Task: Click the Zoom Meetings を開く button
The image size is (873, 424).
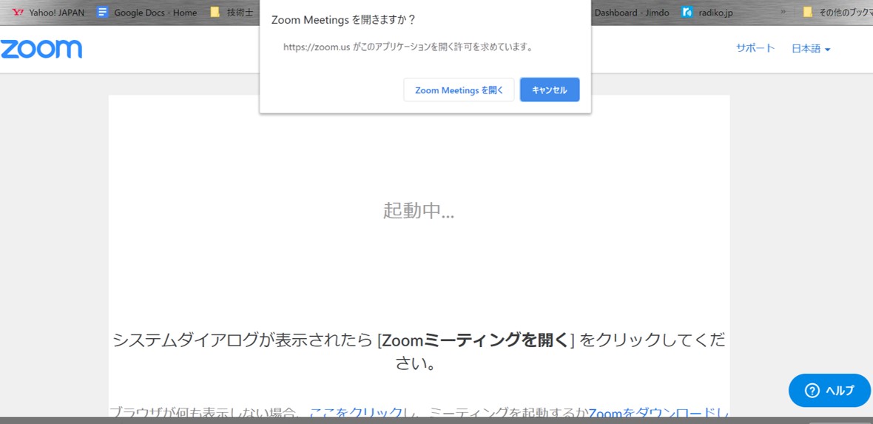Action: pos(459,90)
